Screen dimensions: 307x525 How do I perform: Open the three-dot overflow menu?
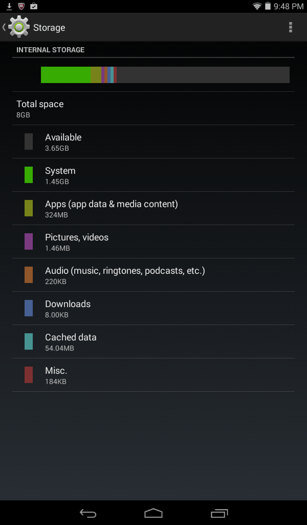290,28
